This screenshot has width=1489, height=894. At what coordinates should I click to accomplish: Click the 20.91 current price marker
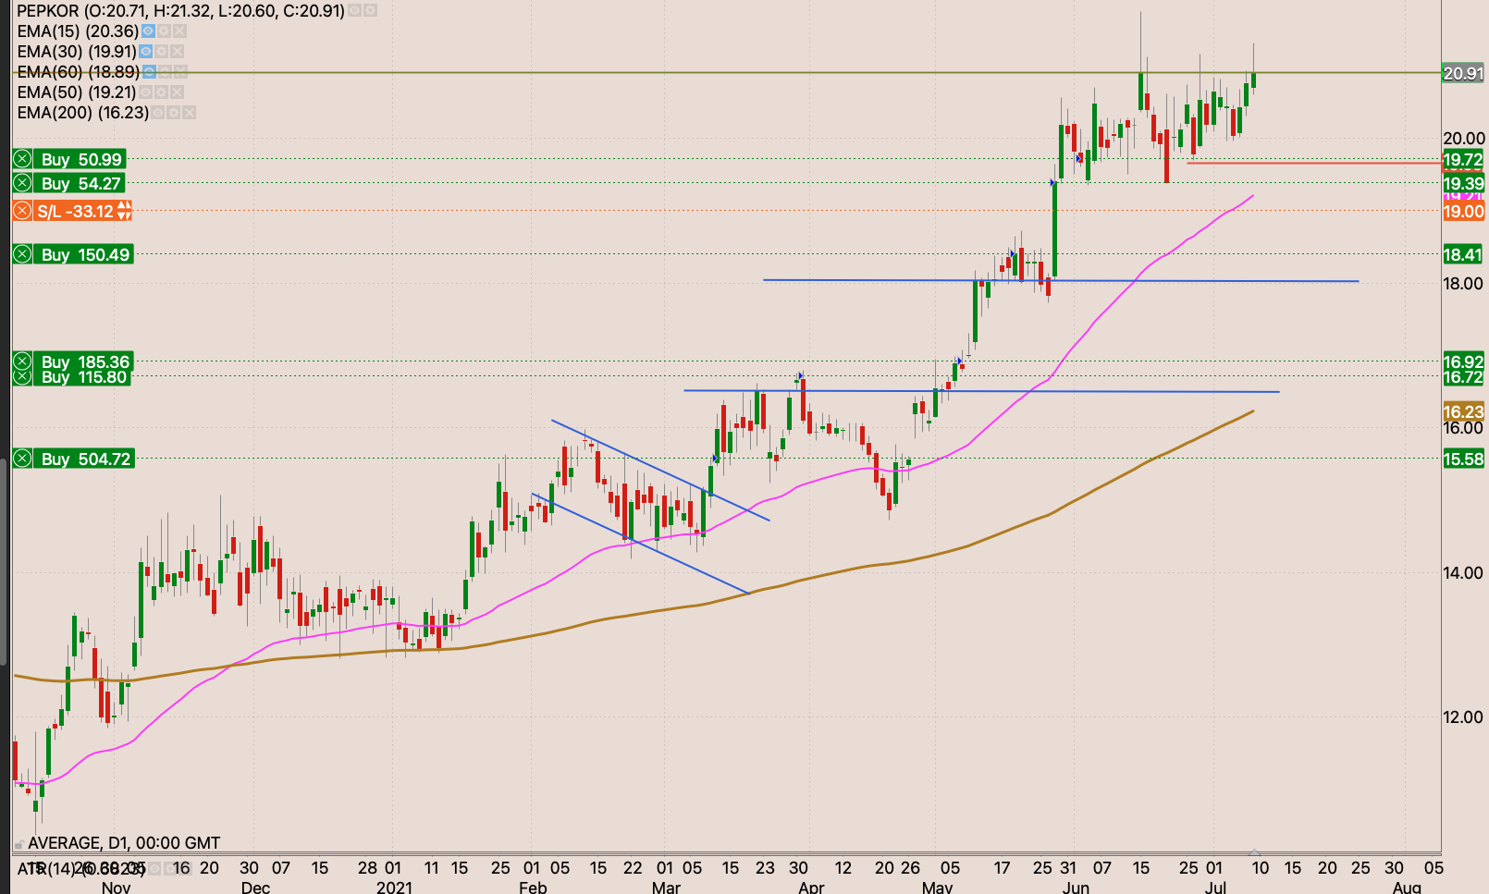(x=1463, y=73)
